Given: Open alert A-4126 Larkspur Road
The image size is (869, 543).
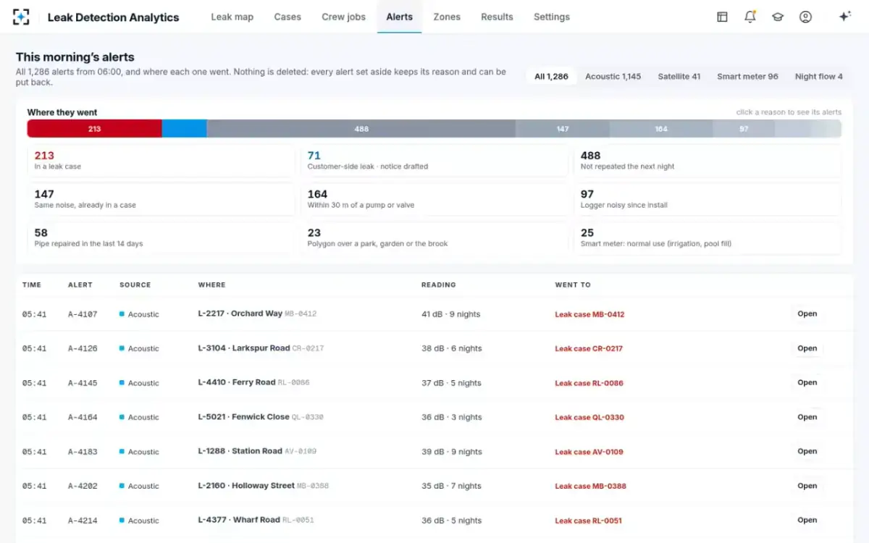Looking at the screenshot, I should click(x=807, y=348).
